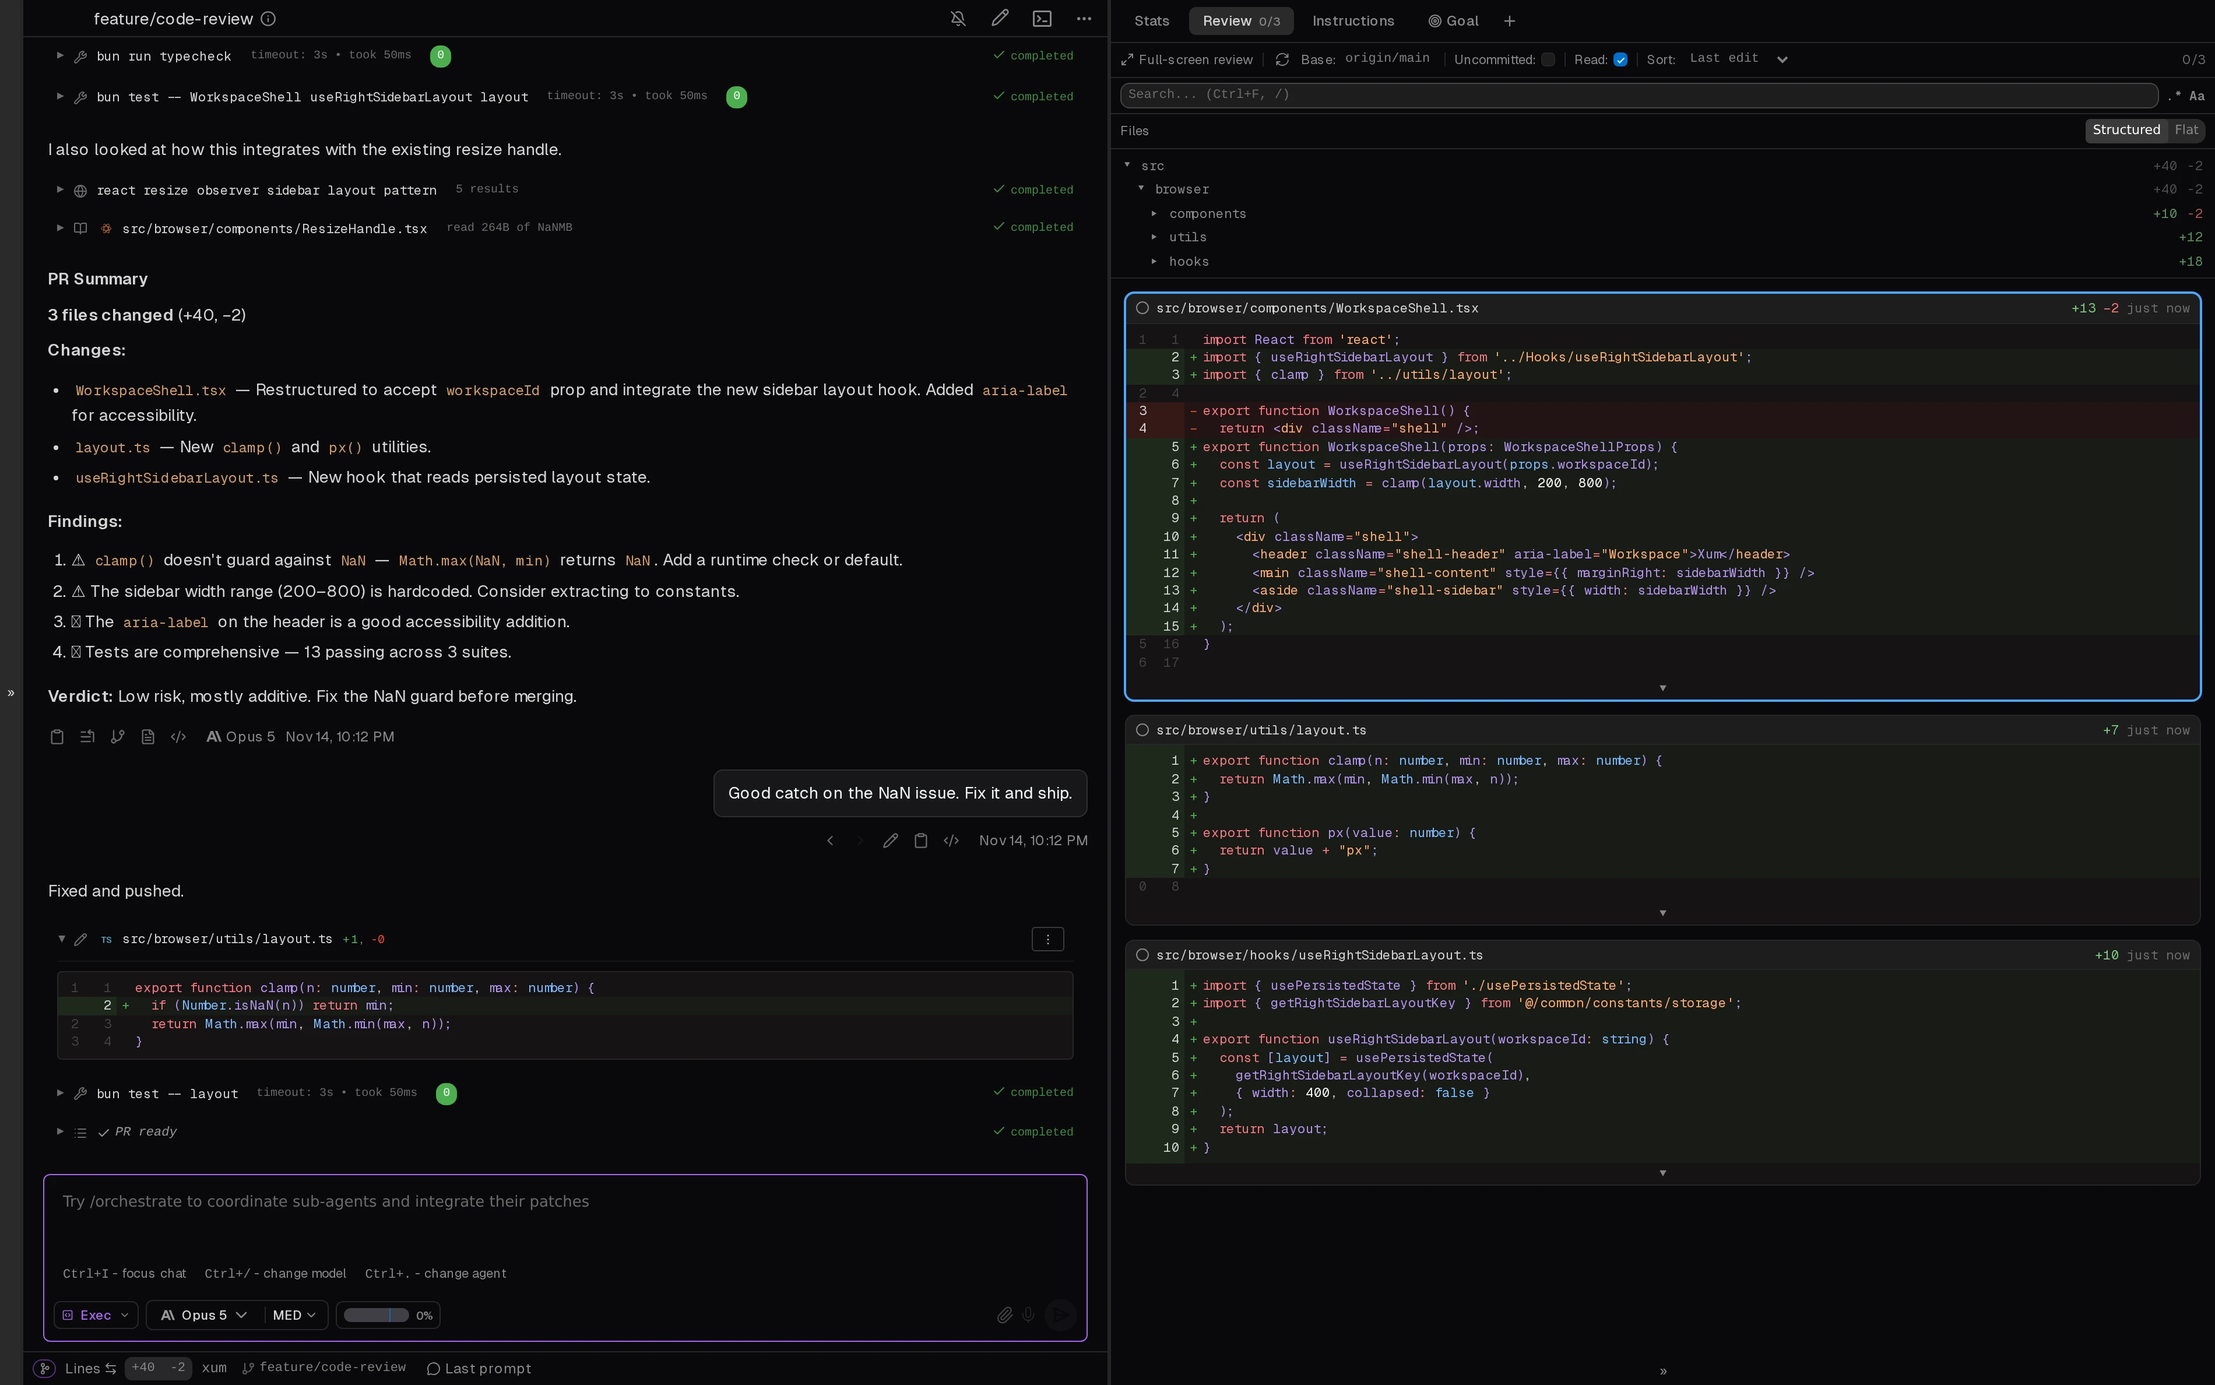Screen dimensions: 2215x1385
Task: Uncheck the Read checkbox
Action: pyautogui.click(x=1620, y=59)
